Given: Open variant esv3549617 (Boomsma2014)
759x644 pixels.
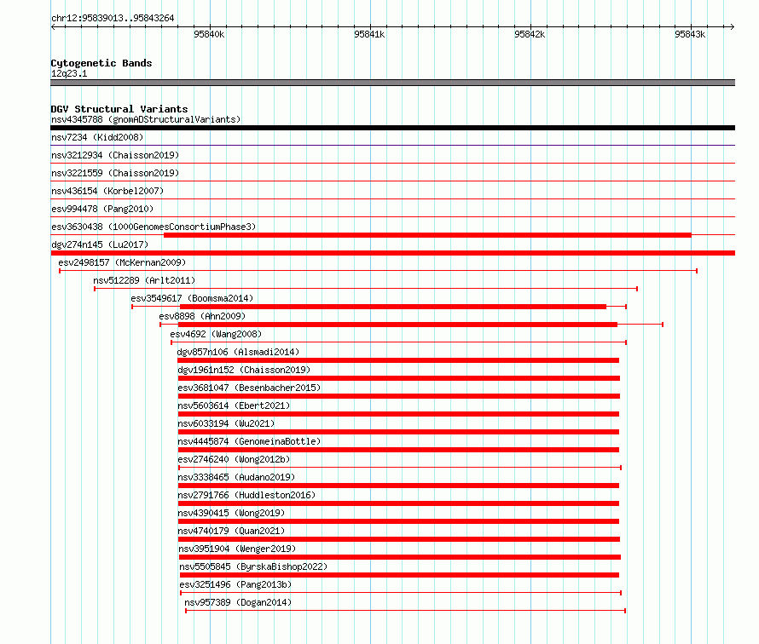Looking at the screenshot, I should (192, 298).
